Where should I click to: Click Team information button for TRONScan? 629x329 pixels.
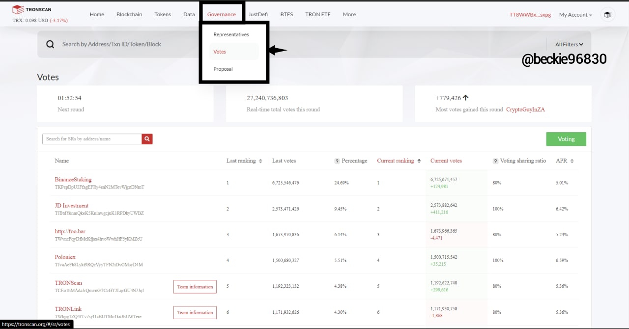click(x=195, y=287)
